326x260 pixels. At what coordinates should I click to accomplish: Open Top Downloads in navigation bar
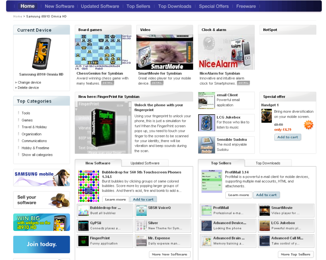[175, 6]
